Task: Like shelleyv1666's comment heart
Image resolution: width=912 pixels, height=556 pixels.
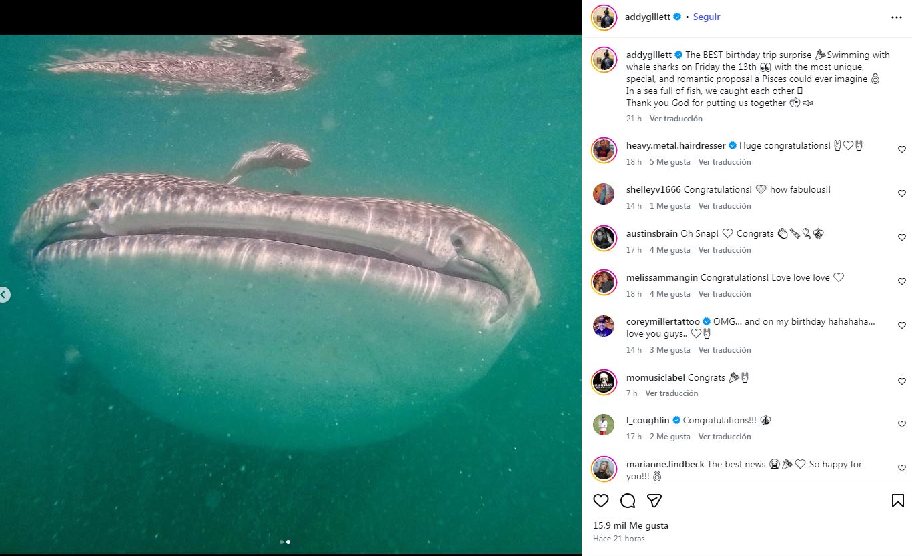Action: [902, 194]
